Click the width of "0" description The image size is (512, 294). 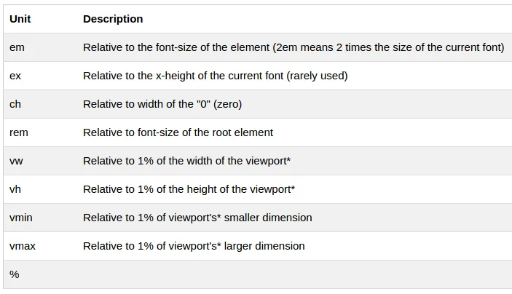pyautogui.click(x=162, y=104)
